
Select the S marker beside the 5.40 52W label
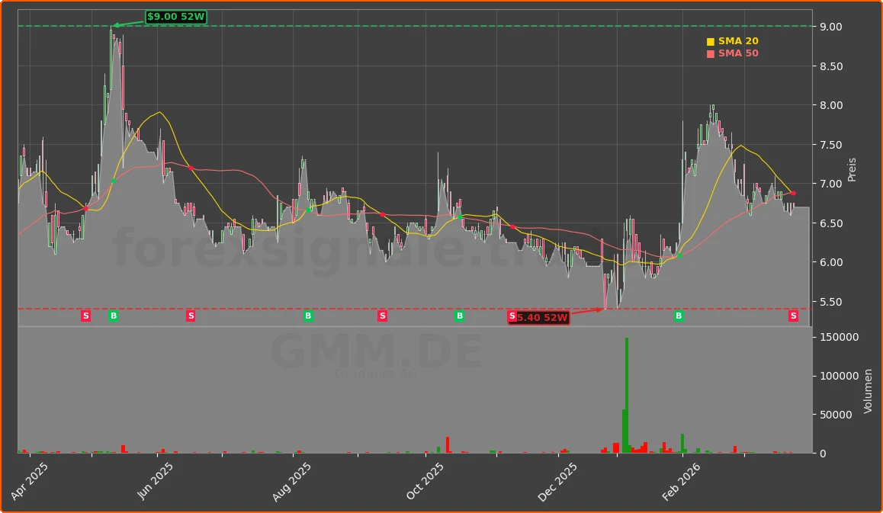tap(512, 316)
